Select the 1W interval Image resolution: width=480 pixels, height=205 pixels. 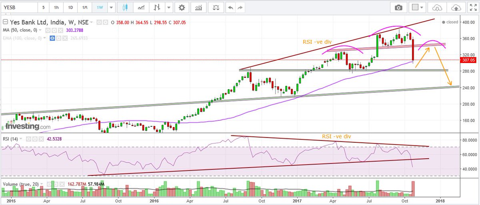pos(99,8)
